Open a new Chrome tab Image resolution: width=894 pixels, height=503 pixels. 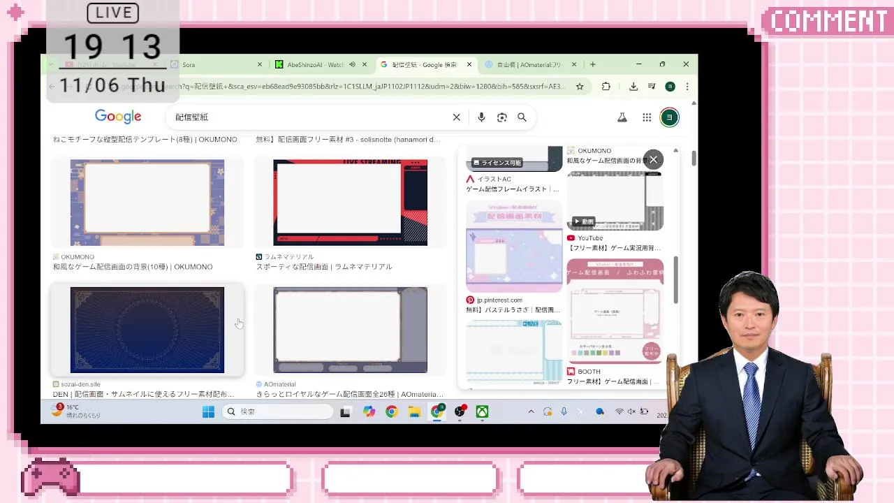(x=593, y=64)
